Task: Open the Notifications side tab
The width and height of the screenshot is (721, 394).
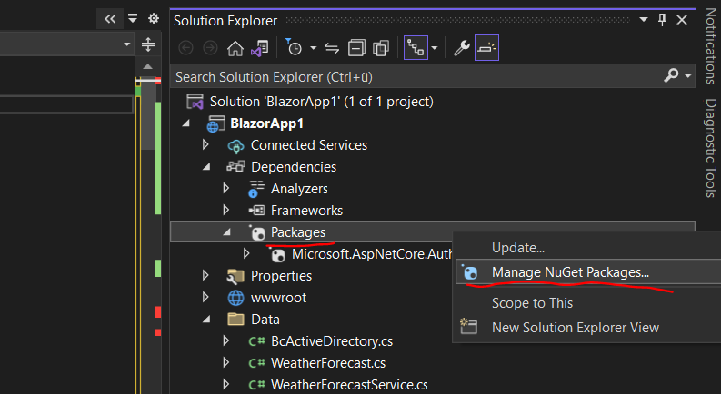Action: [711, 46]
